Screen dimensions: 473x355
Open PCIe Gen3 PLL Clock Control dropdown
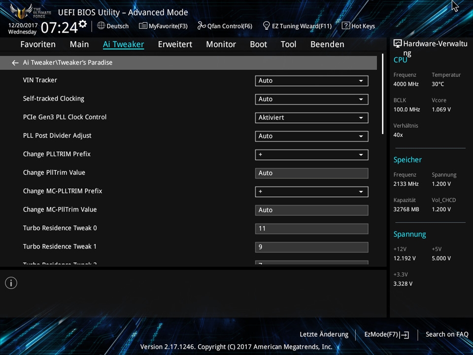pyautogui.click(x=311, y=118)
